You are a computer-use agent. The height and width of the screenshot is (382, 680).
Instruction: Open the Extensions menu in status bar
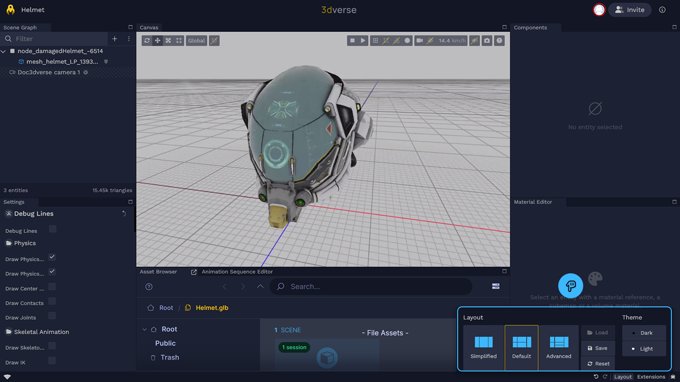[x=651, y=377]
